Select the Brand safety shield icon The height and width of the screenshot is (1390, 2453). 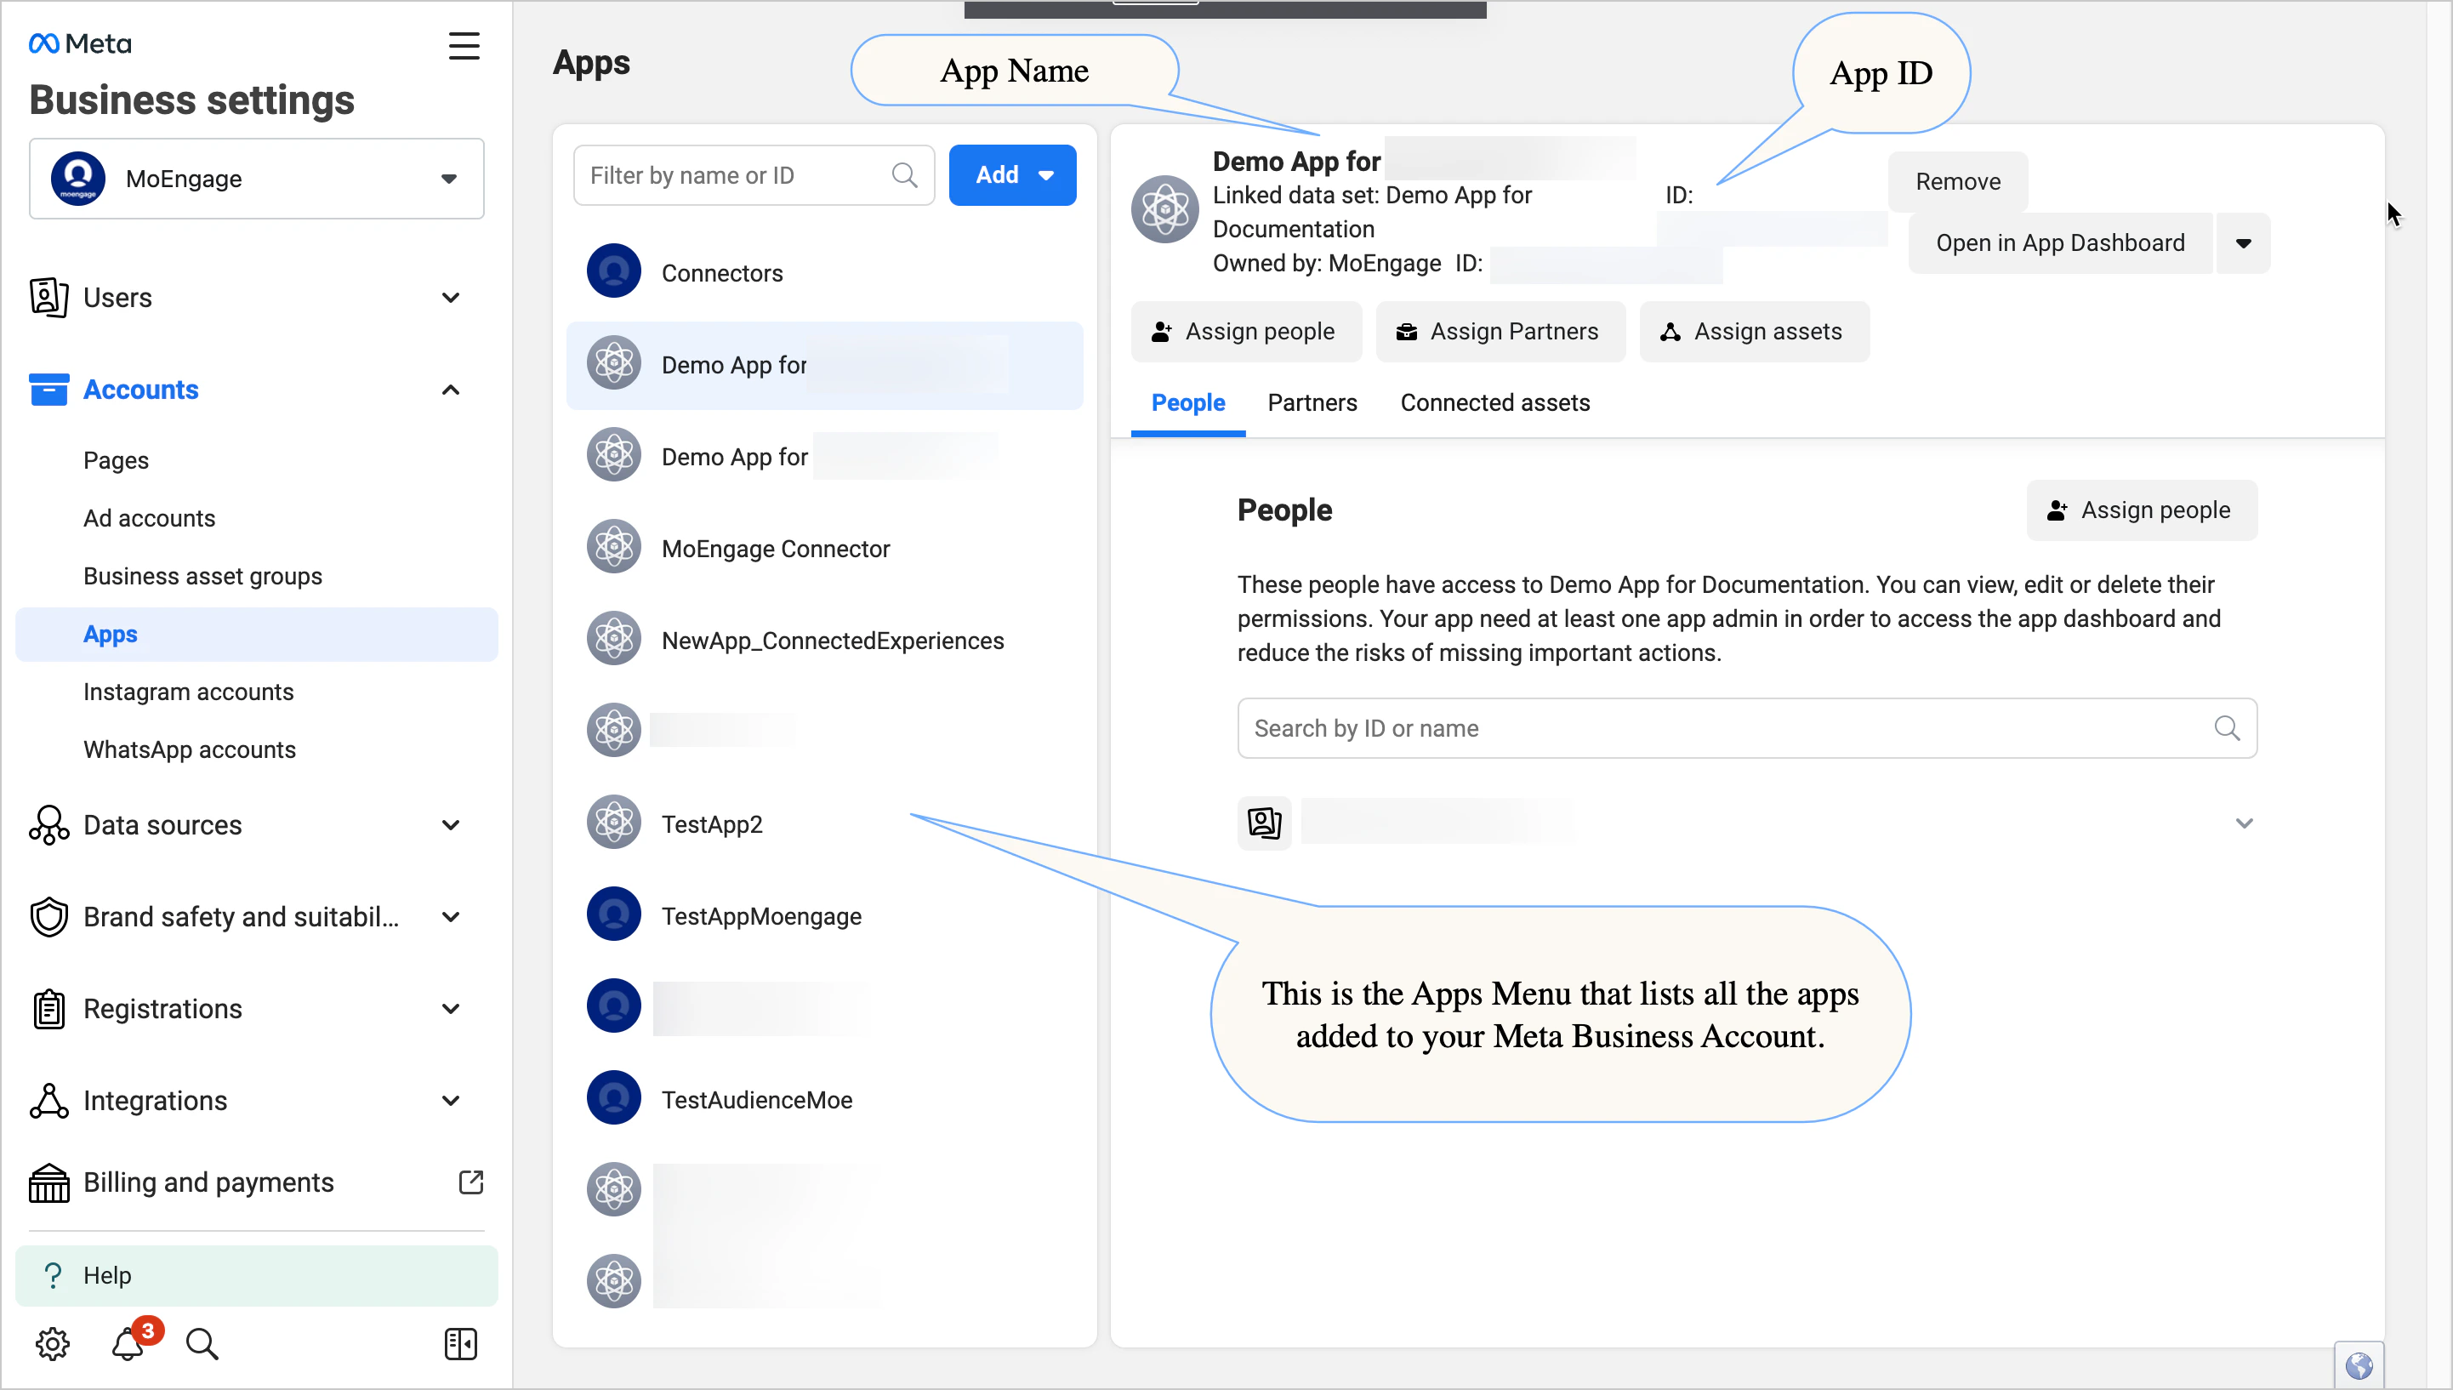[48, 916]
